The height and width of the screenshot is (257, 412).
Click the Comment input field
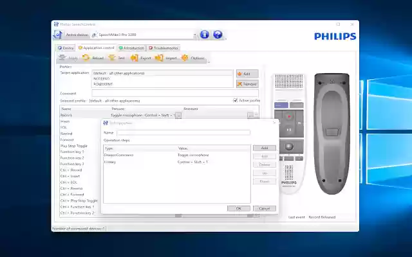175,93
